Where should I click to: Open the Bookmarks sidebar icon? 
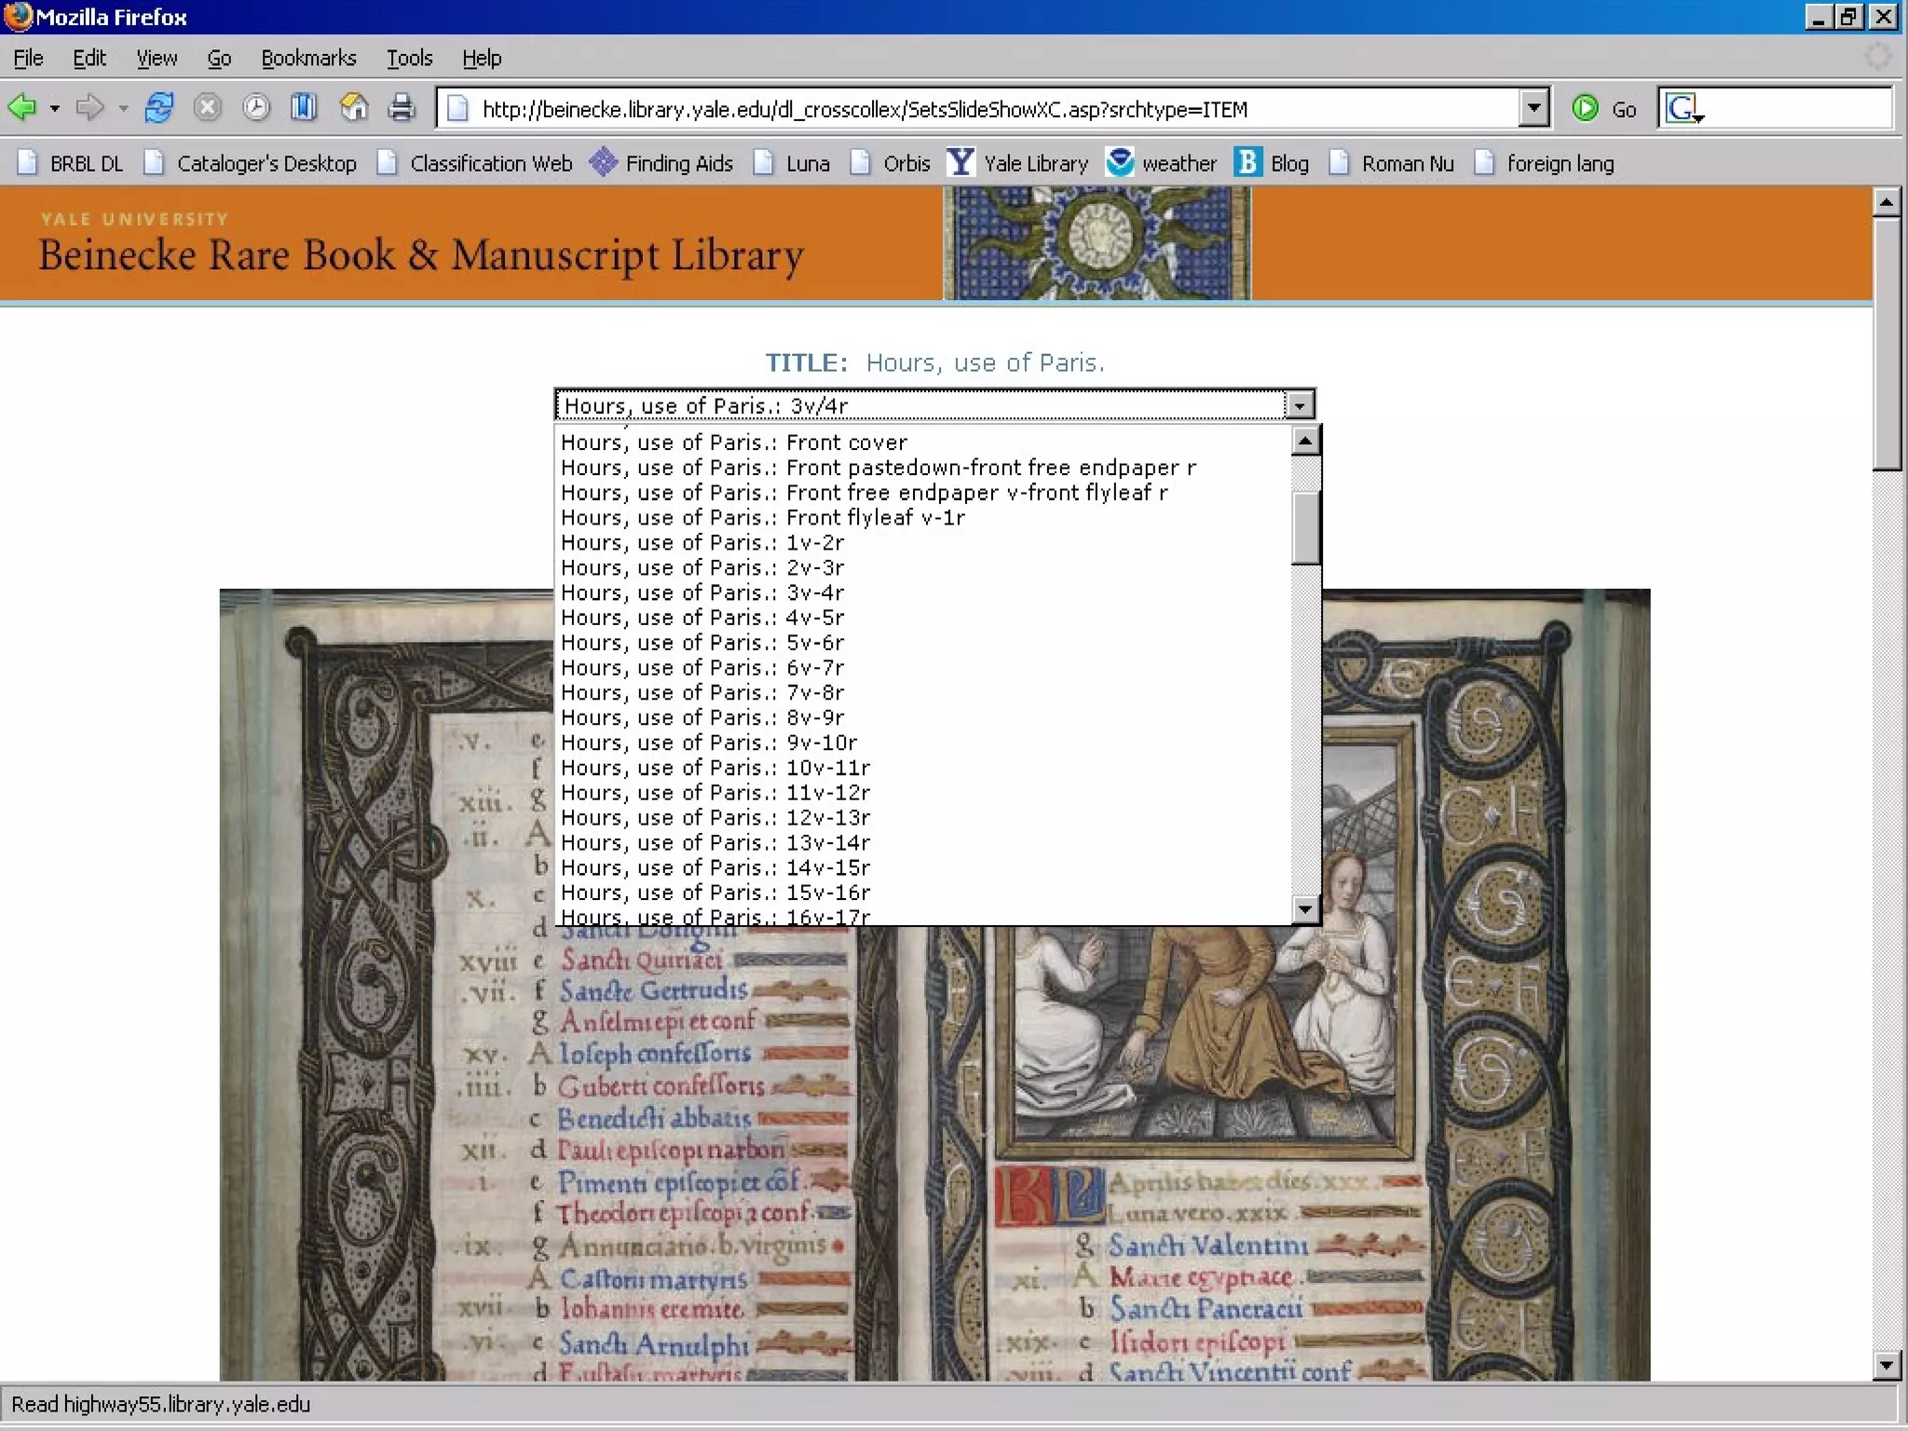point(304,108)
